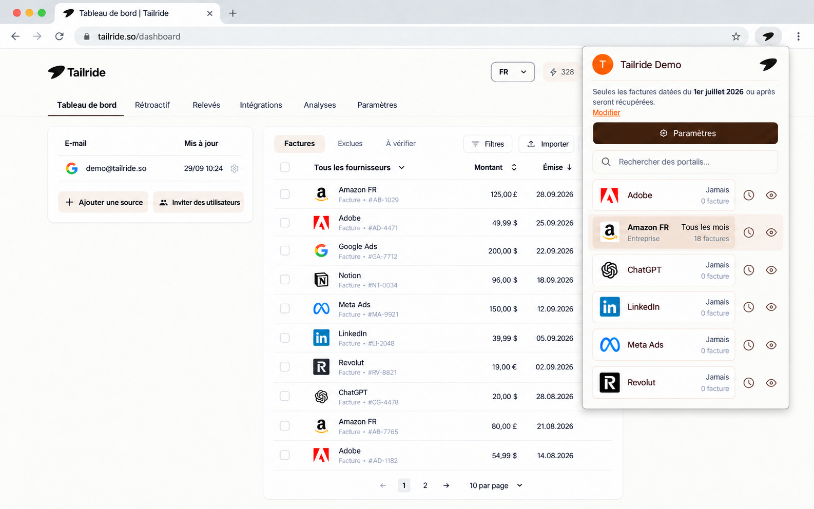
Task: Toggle visibility eye for Amazon FR portal
Action: (771, 232)
